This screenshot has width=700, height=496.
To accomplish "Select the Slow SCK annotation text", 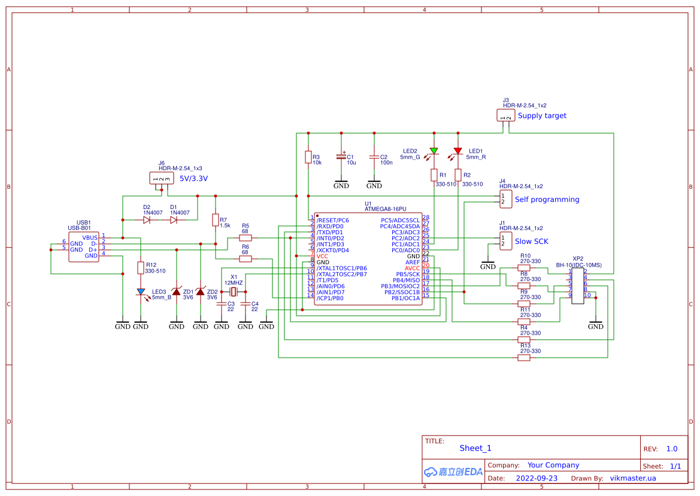I will click(532, 241).
